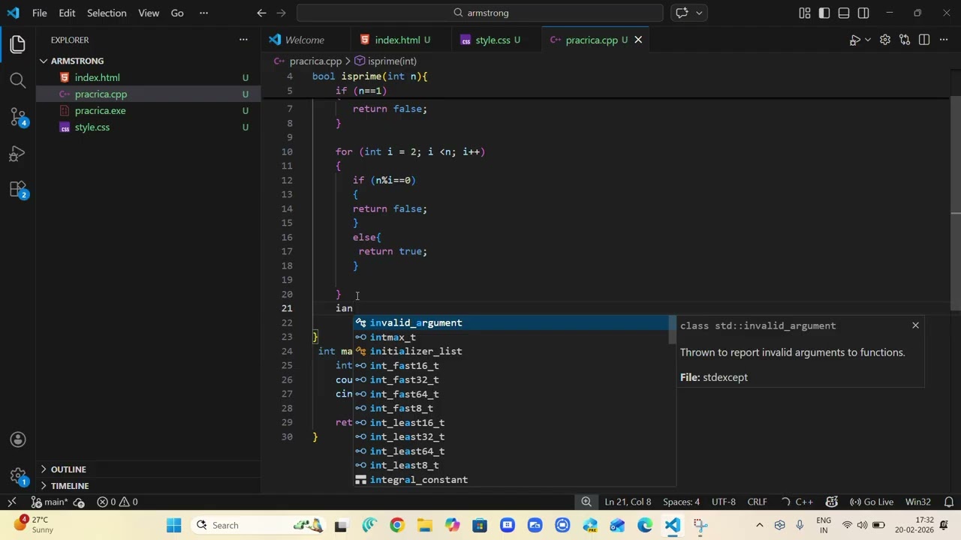Image resolution: width=961 pixels, height=540 pixels.
Task: Open pracrica.exe in the explorer
Action: tap(149, 110)
